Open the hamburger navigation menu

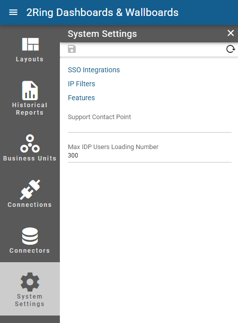[x=13, y=12]
